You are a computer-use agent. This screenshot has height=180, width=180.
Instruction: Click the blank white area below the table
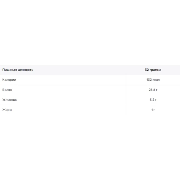click(90, 148)
